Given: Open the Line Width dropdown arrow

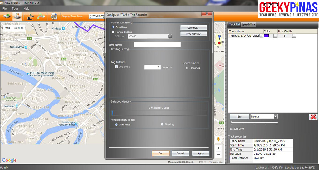Looking at the screenshot, I should click(x=294, y=36).
